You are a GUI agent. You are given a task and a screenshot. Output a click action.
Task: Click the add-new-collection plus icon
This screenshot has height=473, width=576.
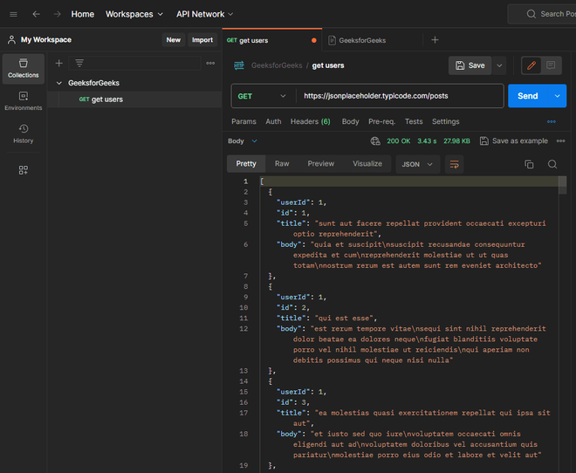pyautogui.click(x=59, y=63)
